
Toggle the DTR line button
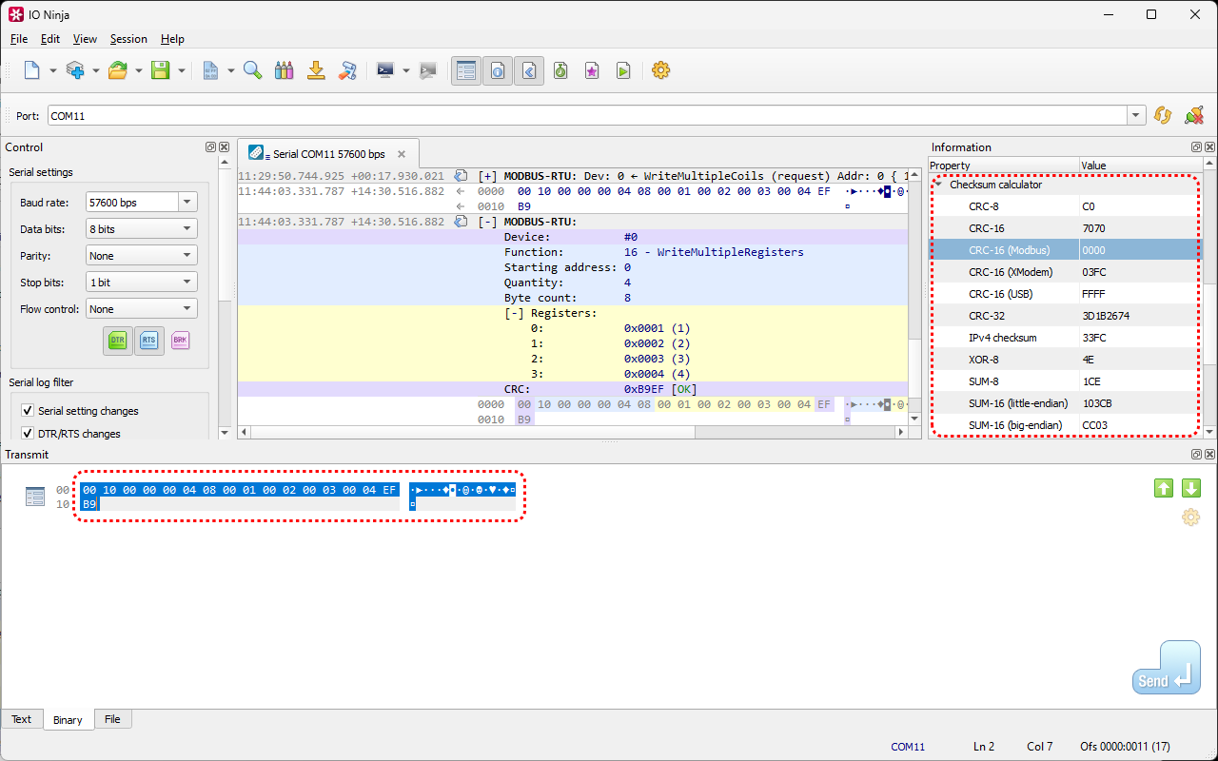coord(117,340)
